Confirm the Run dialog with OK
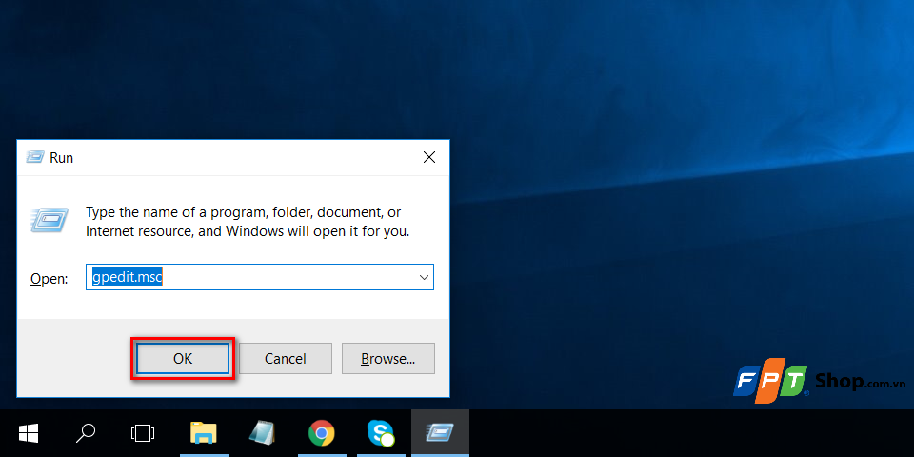This screenshot has height=457, width=914. (x=183, y=359)
